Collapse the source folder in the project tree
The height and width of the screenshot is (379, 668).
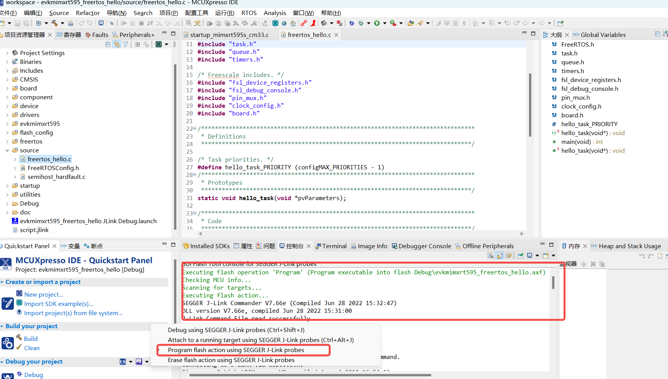pos(7,150)
